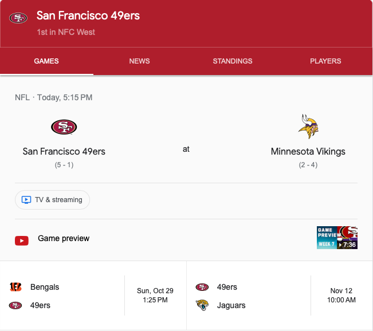The image size is (373, 331).
Task: Click the Bengals logo in upcoming games
Action: [x=16, y=287]
